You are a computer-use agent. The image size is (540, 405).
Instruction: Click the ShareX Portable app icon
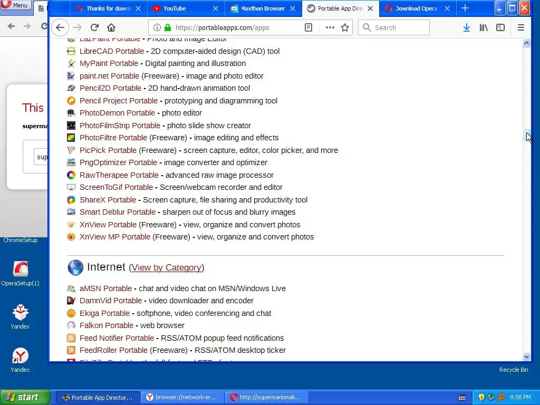click(x=71, y=200)
